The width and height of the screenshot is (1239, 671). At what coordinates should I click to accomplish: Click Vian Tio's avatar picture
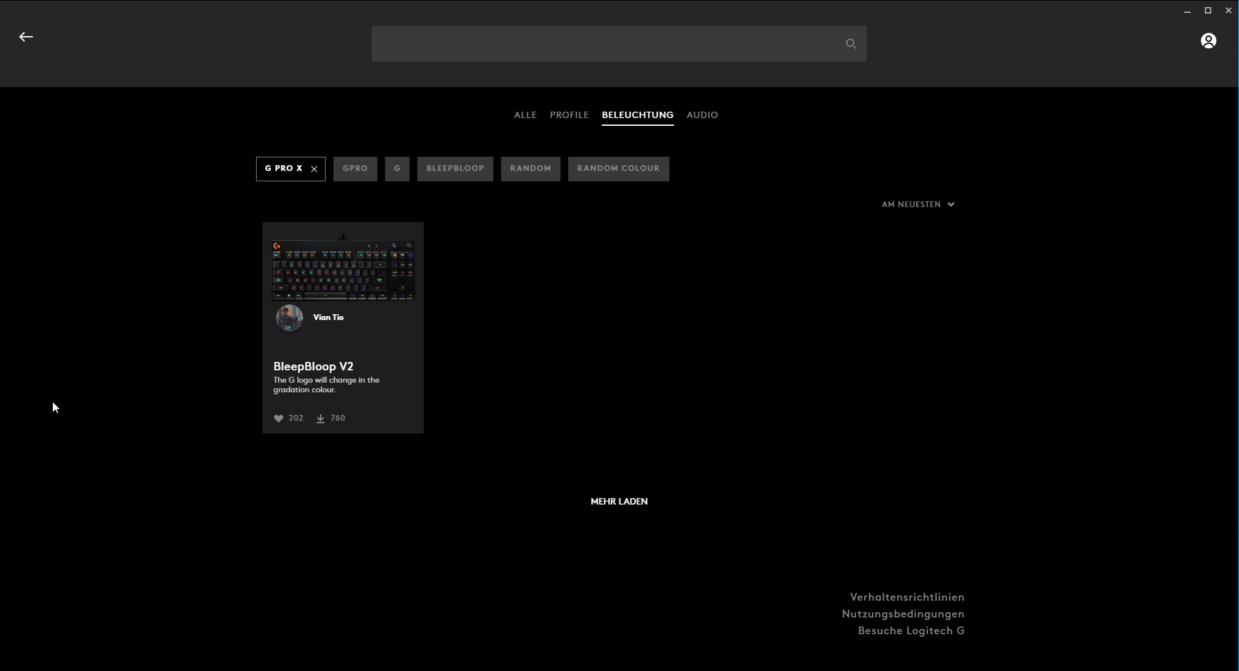coord(290,318)
